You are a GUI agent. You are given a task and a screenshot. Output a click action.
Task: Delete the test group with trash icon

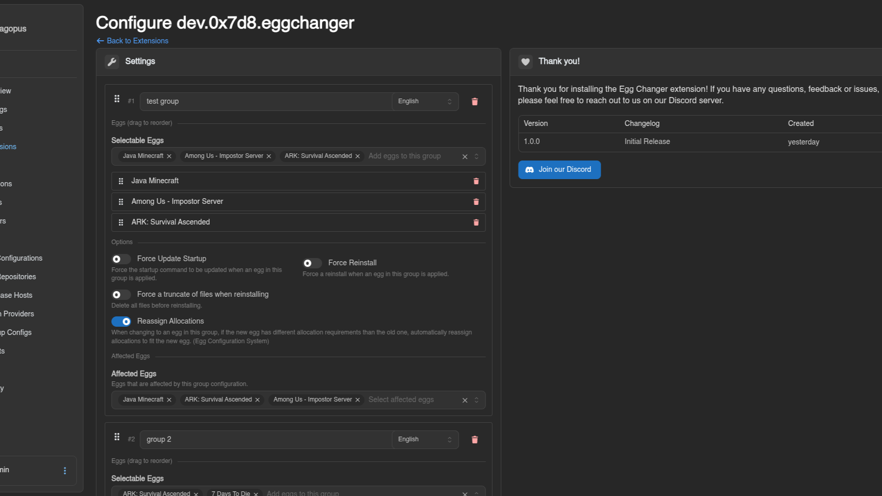click(x=475, y=102)
